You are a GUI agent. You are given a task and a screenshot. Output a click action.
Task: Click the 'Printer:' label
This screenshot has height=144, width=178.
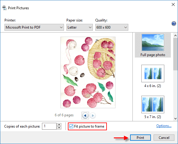point(10,20)
